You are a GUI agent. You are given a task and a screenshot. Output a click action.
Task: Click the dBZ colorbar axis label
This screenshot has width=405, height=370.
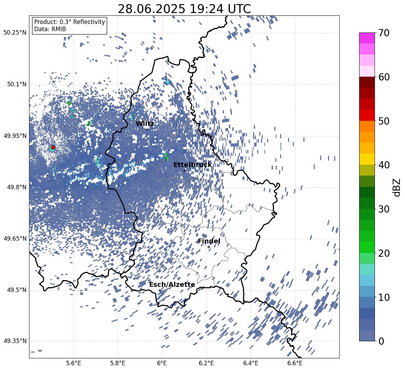397,187
